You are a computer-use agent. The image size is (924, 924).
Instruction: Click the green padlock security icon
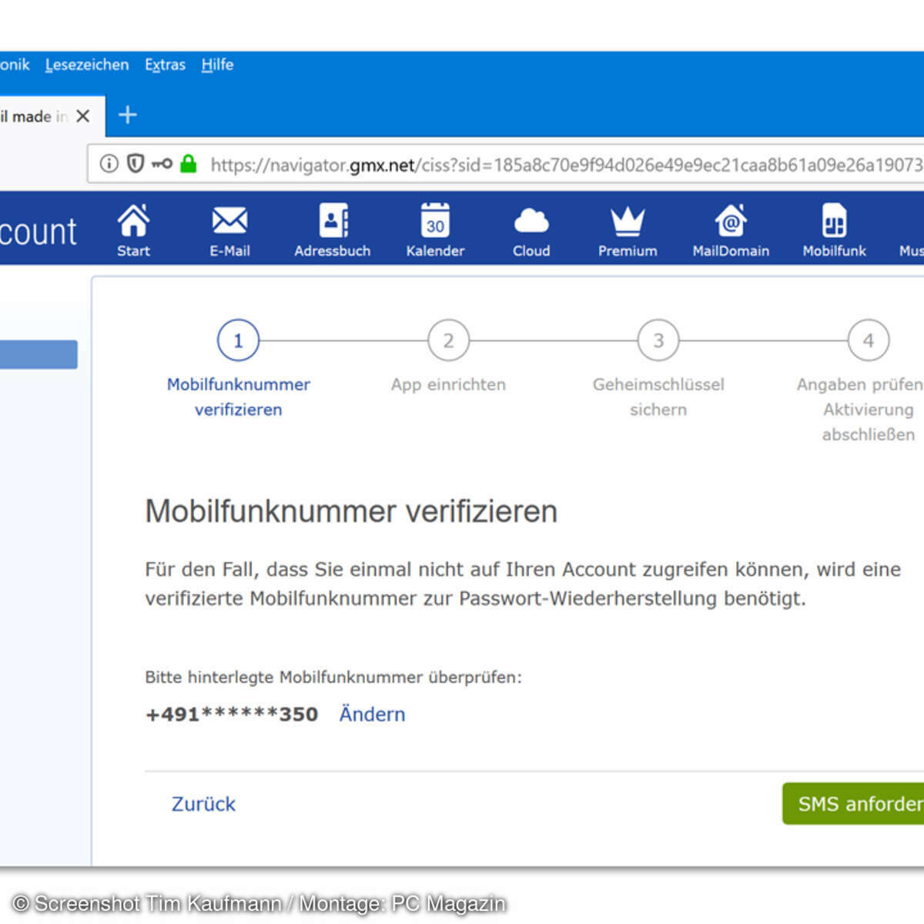(x=189, y=163)
